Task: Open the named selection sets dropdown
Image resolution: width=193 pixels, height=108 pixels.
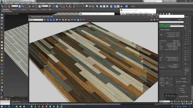Action: pyautogui.click(x=82, y=6)
